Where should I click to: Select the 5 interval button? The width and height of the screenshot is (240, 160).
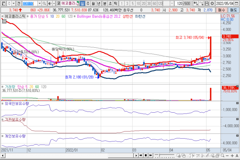click(x=133, y=3)
